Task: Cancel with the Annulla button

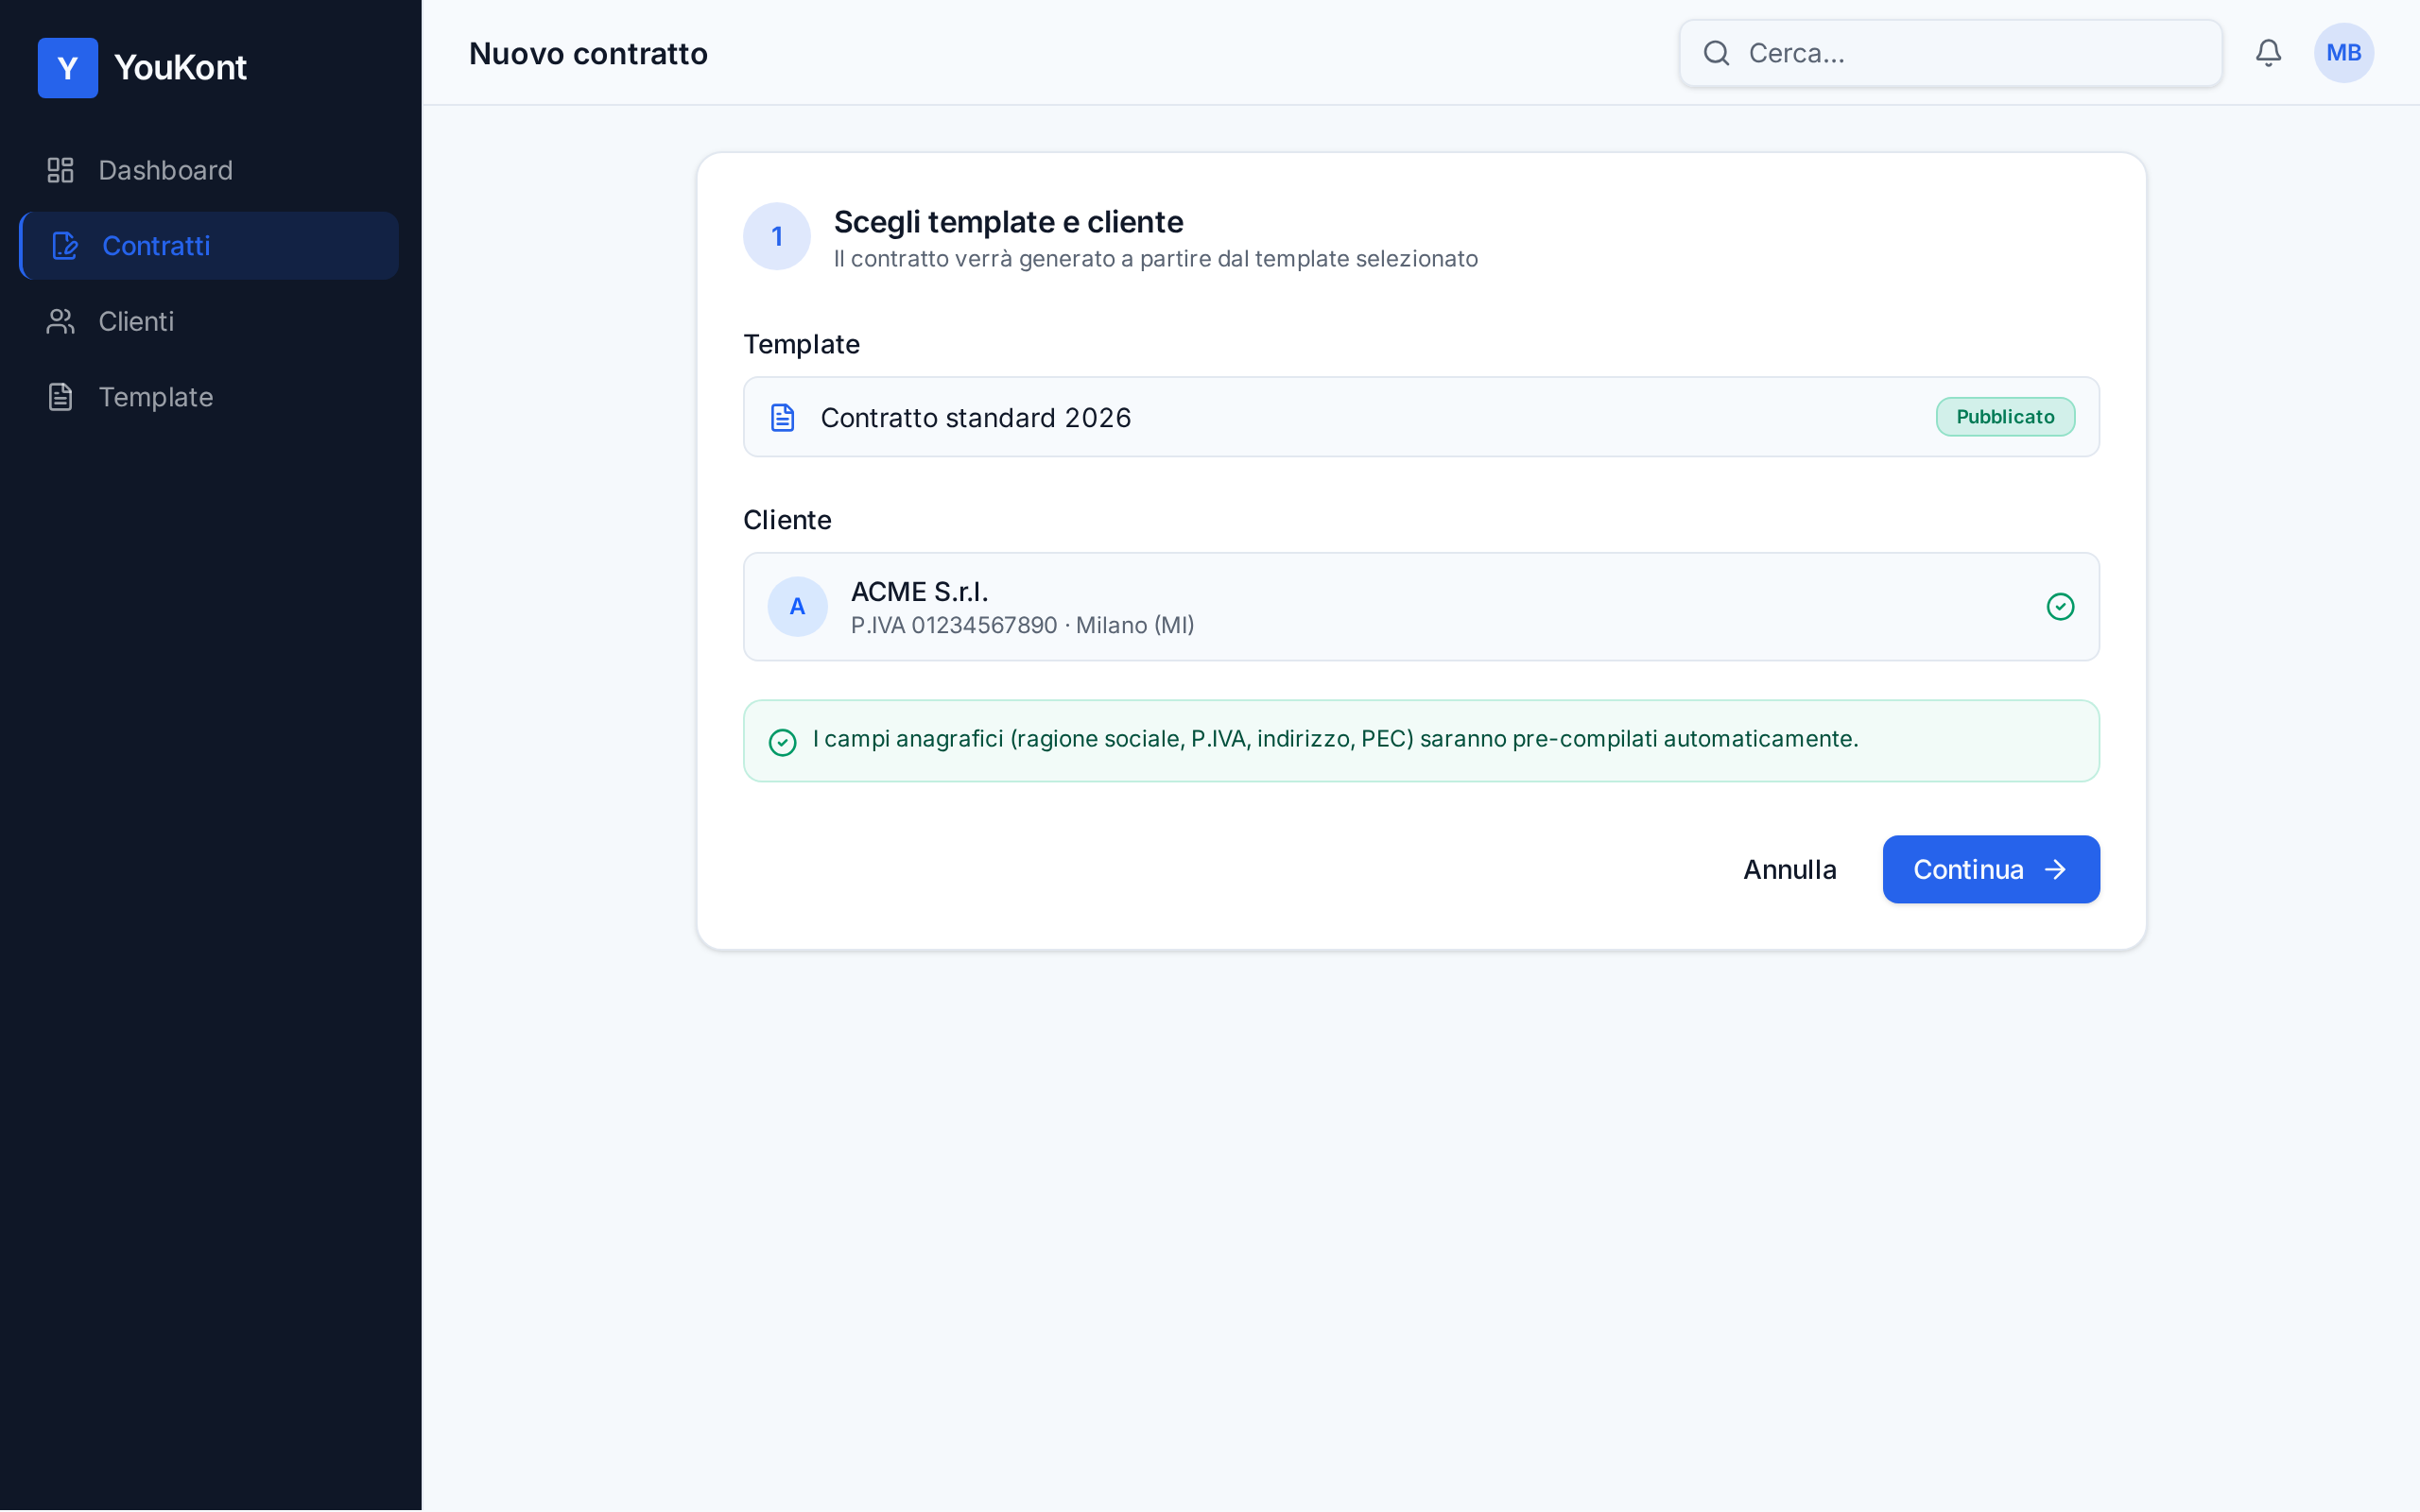Action: (1790, 869)
